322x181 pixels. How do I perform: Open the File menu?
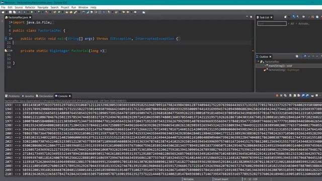pyautogui.click(x=4, y=7)
